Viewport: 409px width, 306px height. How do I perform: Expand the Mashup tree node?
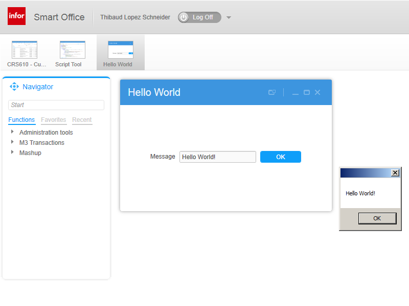pyautogui.click(x=12, y=152)
